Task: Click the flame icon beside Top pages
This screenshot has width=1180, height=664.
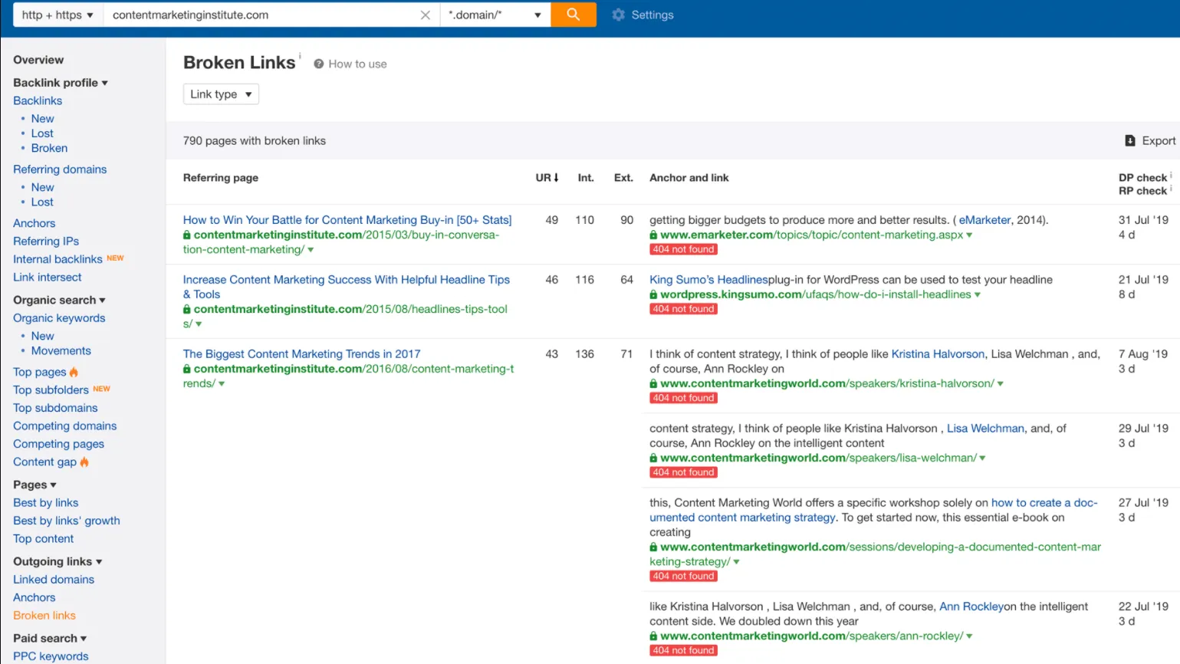Action: 74,372
